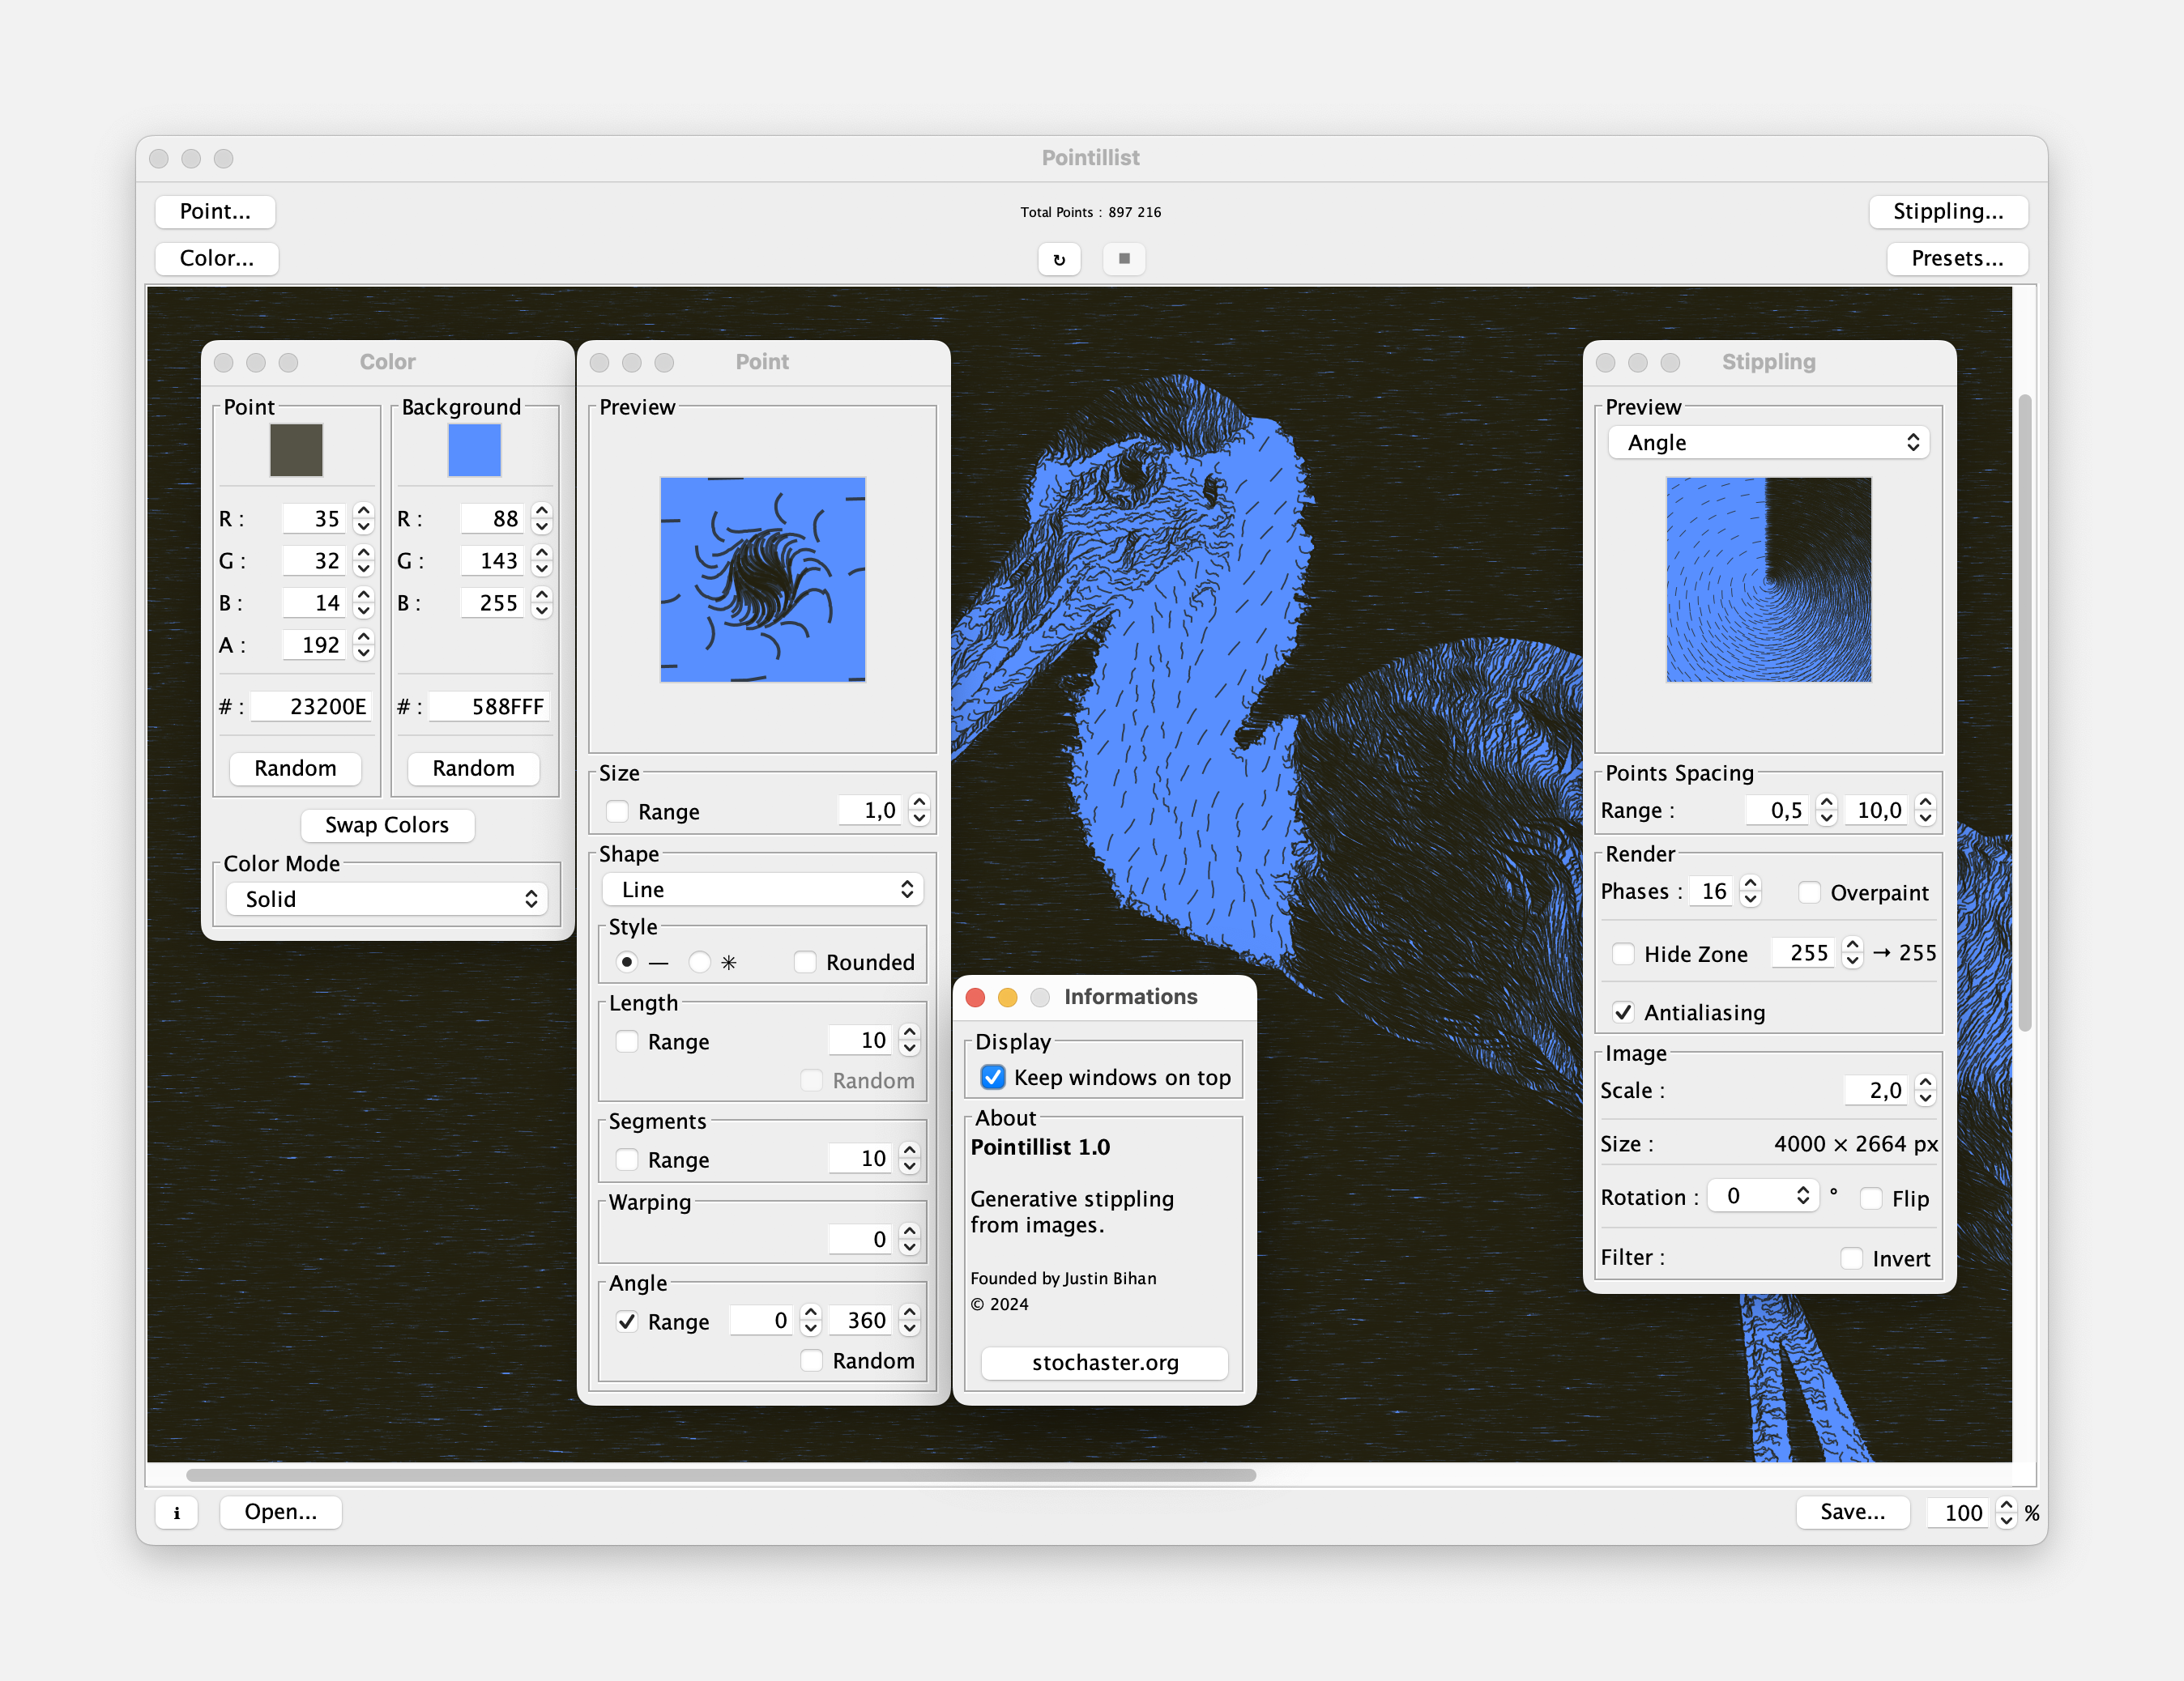Click the refresh render icon
The image size is (2184, 1681).
coord(1059,259)
